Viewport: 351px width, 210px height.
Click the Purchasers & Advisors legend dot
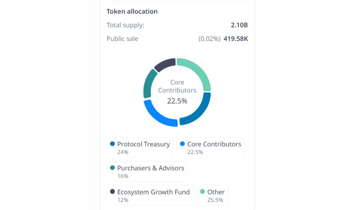[112, 167]
